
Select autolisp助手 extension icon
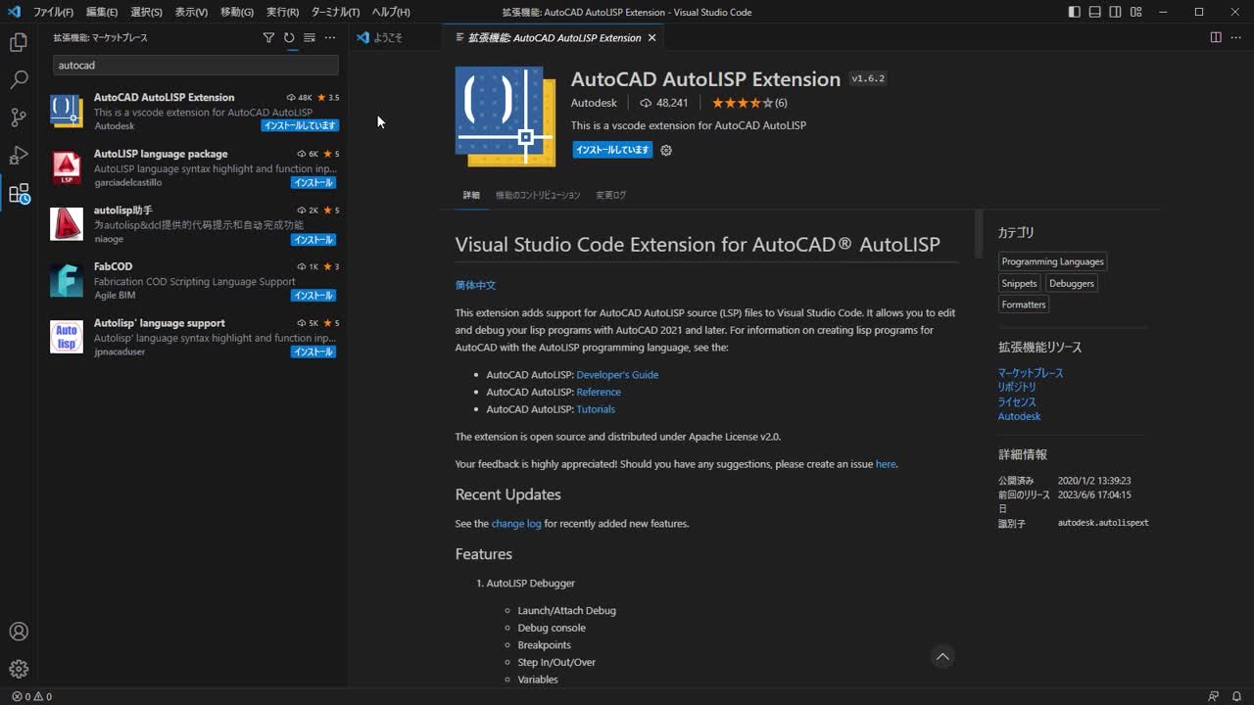click(x=67, y=224)
